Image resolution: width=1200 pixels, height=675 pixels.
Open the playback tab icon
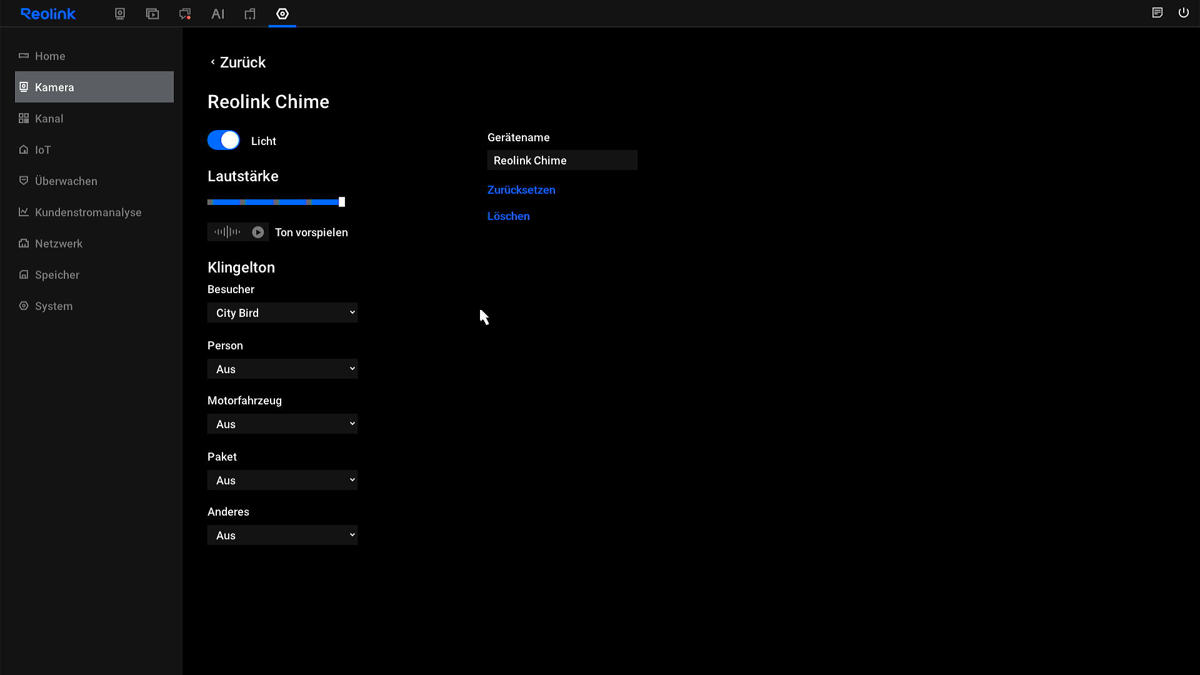tap(152, 14)
